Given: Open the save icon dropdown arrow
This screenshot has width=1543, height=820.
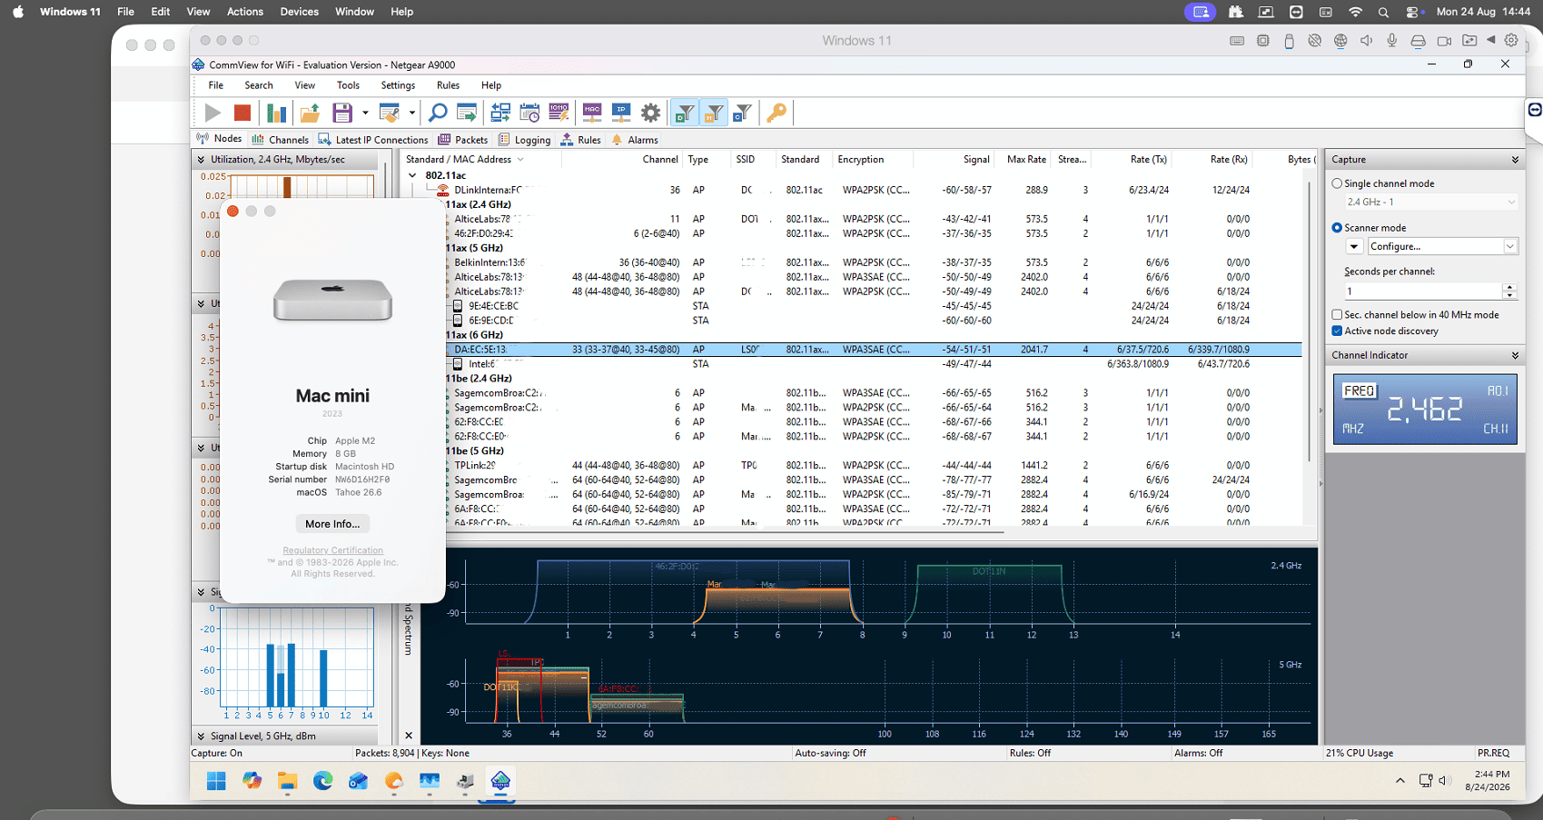Looking at the screenshot, I should point(365,114).
